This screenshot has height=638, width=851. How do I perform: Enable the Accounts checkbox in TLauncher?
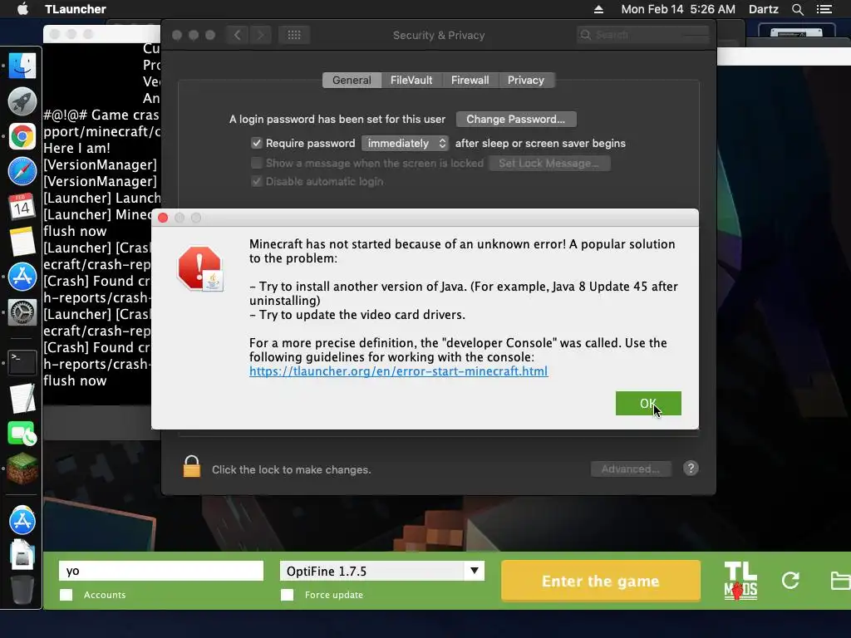[66, 595]
